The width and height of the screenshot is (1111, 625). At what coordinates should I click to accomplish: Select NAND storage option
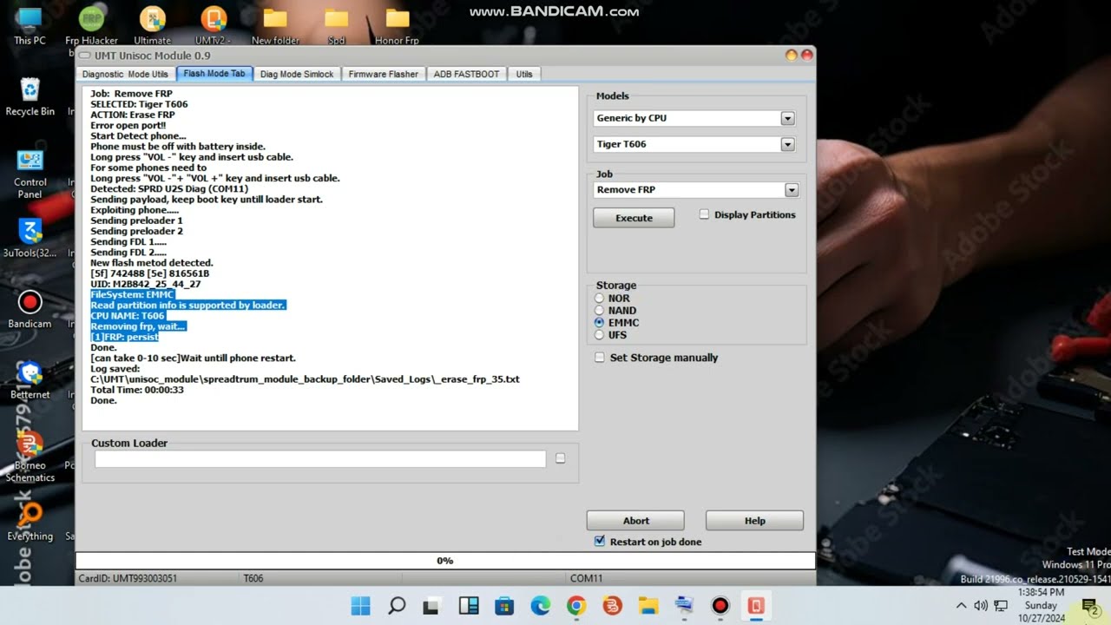point(599,310)
